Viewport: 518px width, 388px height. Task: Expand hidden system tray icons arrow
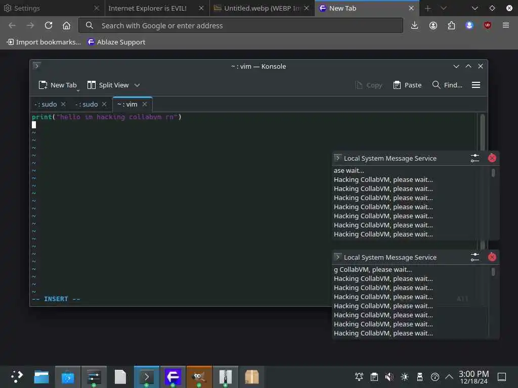pos(449,376)
